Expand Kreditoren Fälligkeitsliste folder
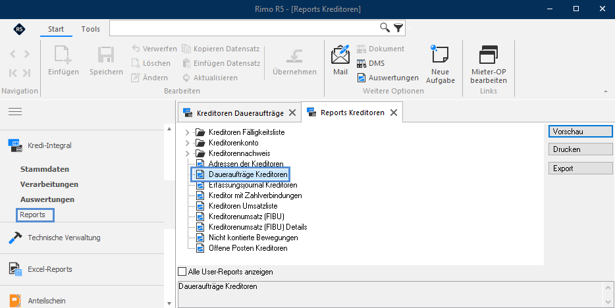Image resolution: width=615 pixels, height=308 pixels. (x=187, y=132)
